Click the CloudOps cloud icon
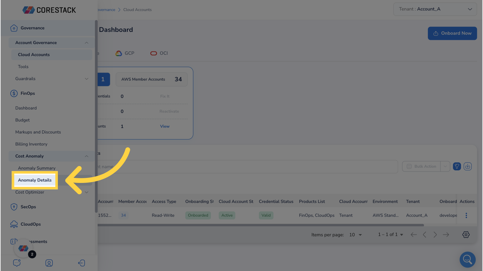This screenshot has width=483, height=271. pyautogui.click(x=14, y=224)
